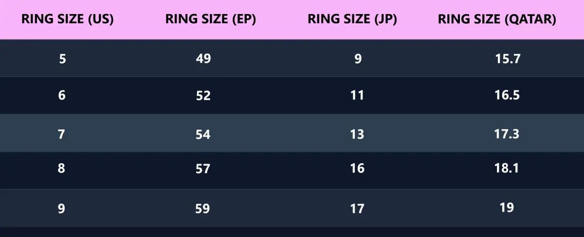Click the Qatar size 17.3 cell
Viewport: 584px width, 237px height.
click(507, 133)
